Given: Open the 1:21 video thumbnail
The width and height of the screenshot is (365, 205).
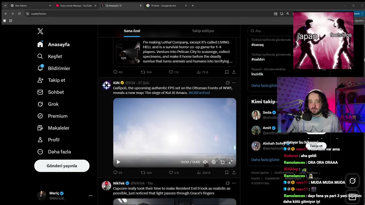Looking at the screenshot, I should (x=128, y=52).
